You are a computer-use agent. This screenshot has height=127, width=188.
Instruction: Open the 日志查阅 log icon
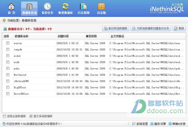click(83, 6)
